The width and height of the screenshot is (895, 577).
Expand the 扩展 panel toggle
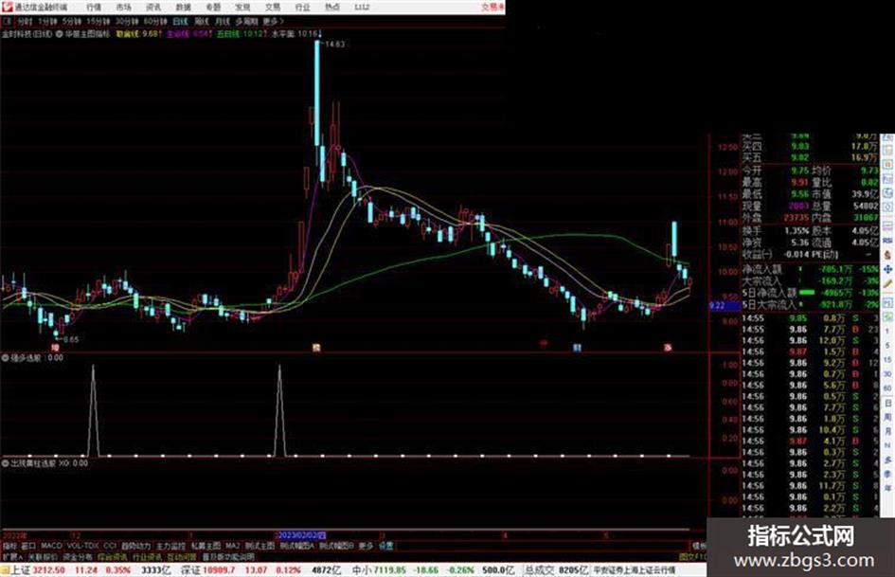pos(12,557)
